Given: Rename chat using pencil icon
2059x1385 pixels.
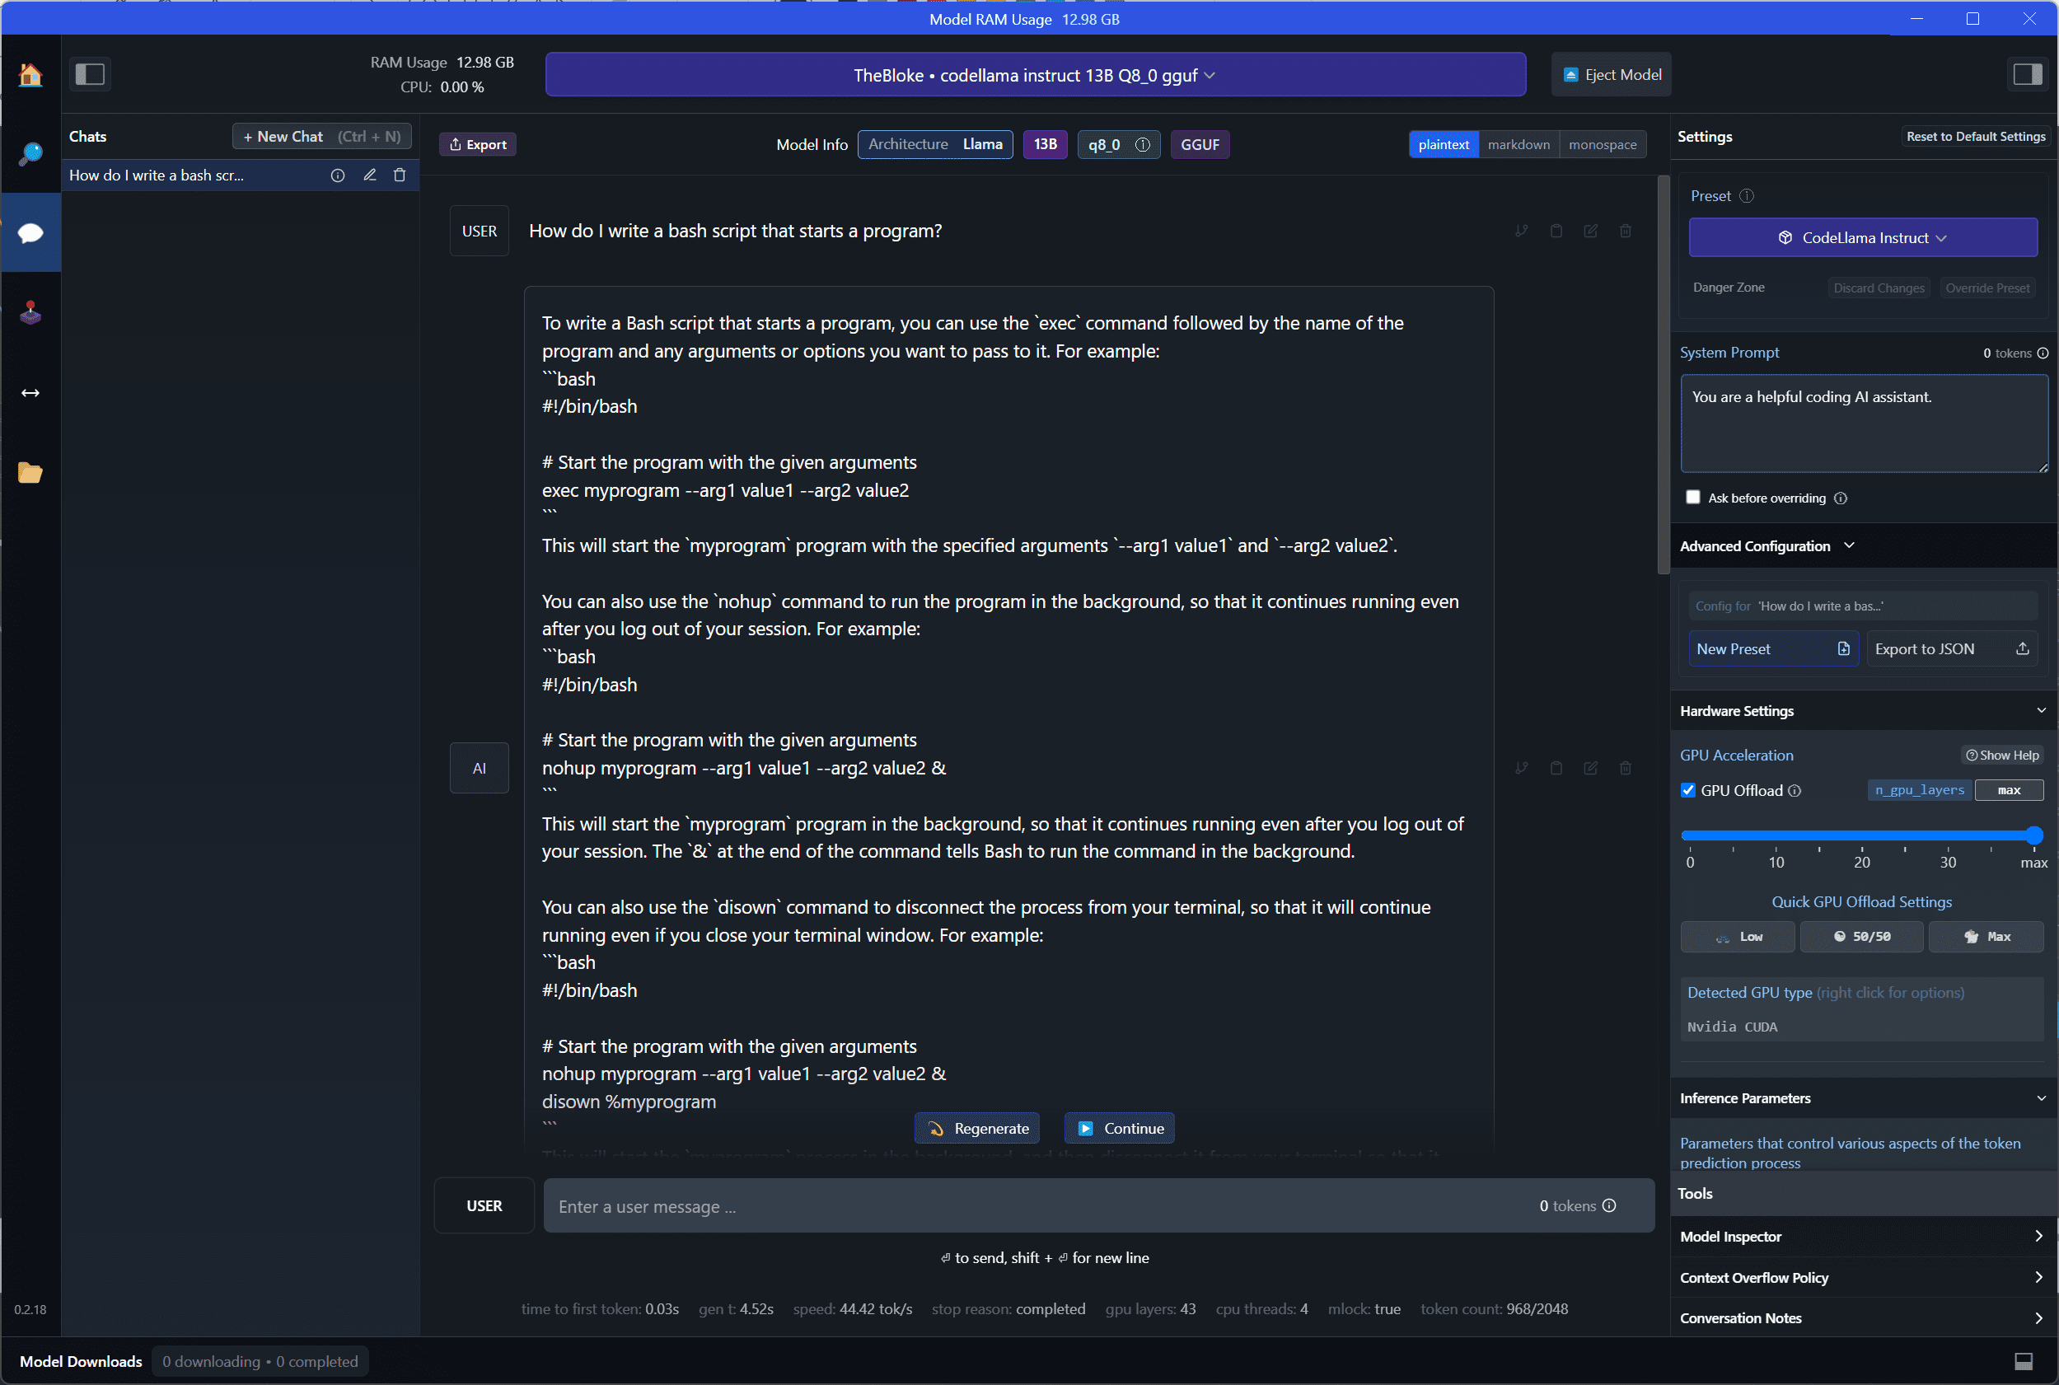Looking at the screenshot, I should 369,175.
